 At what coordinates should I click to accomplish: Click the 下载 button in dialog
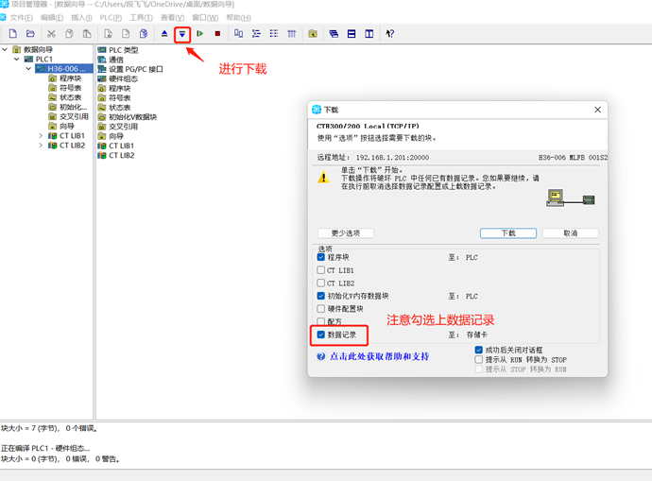pyautogui.click(x=508, y=233)
